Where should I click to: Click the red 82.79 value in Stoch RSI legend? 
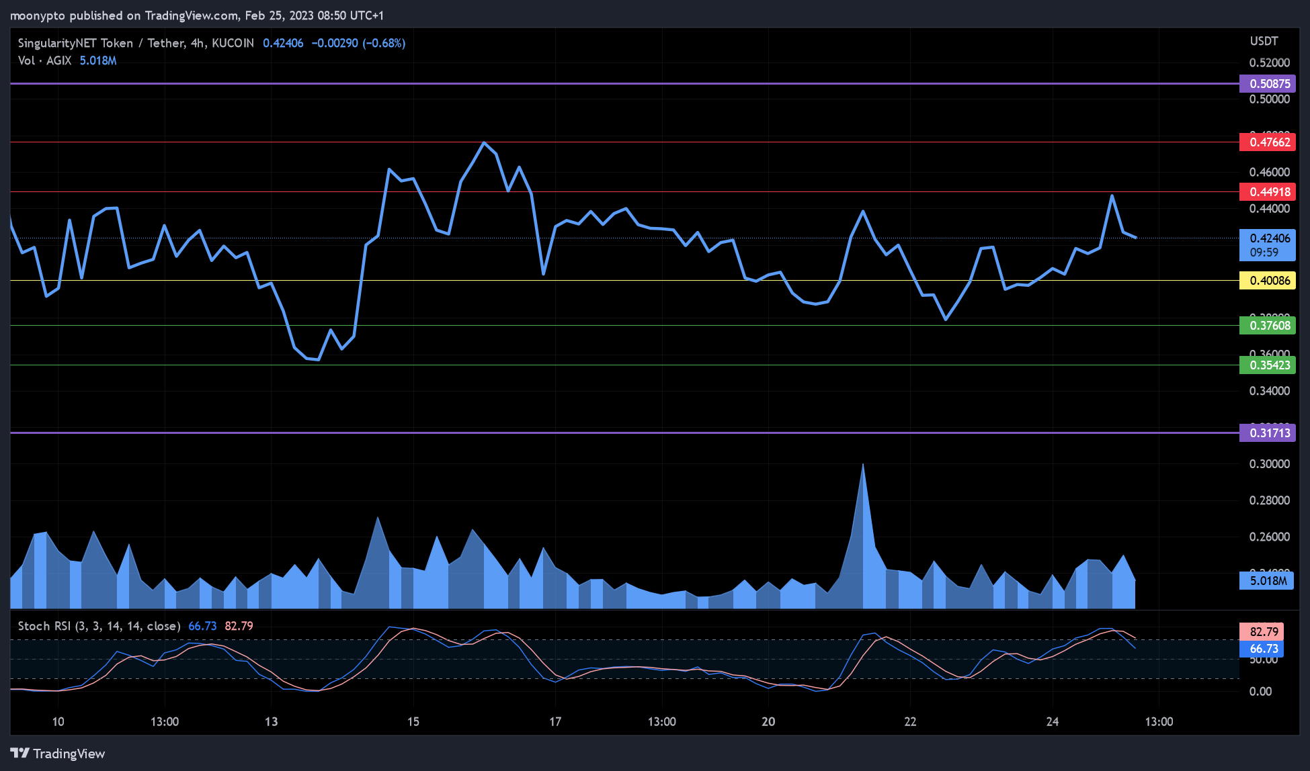point(239,626)
